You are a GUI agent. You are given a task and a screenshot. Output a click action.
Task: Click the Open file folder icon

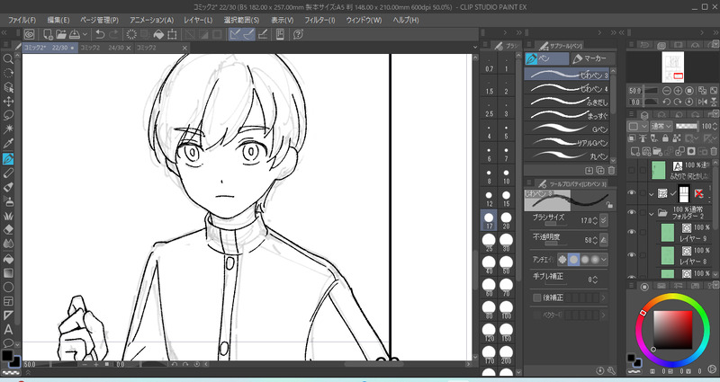point(61,34)
